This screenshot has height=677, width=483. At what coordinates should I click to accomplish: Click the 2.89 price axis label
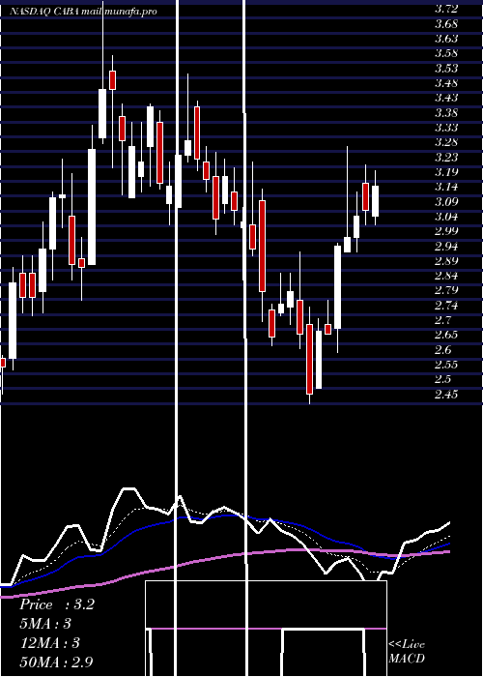point(446,261)
